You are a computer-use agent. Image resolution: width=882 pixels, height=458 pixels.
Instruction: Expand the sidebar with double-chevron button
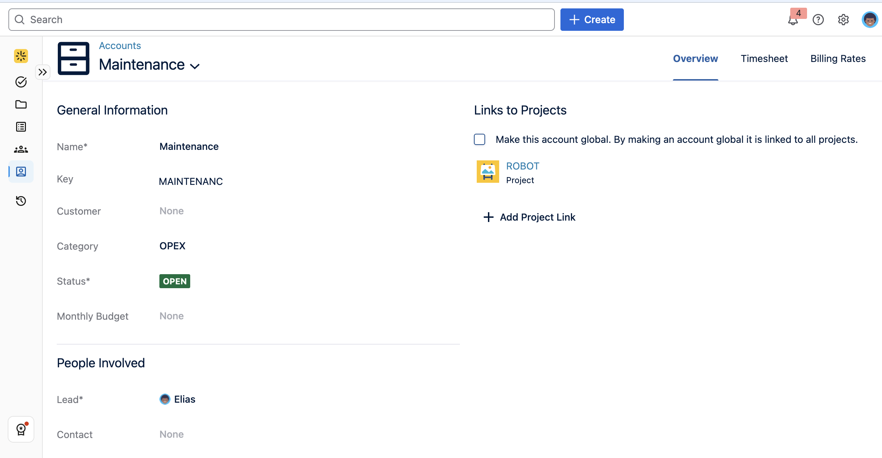point(43,72)
